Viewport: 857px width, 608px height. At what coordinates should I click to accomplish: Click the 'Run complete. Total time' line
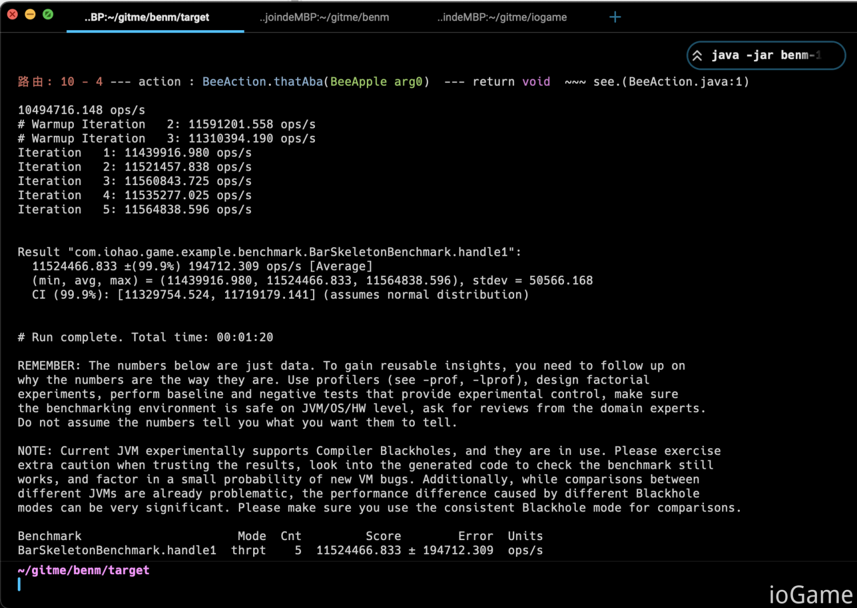146,337
